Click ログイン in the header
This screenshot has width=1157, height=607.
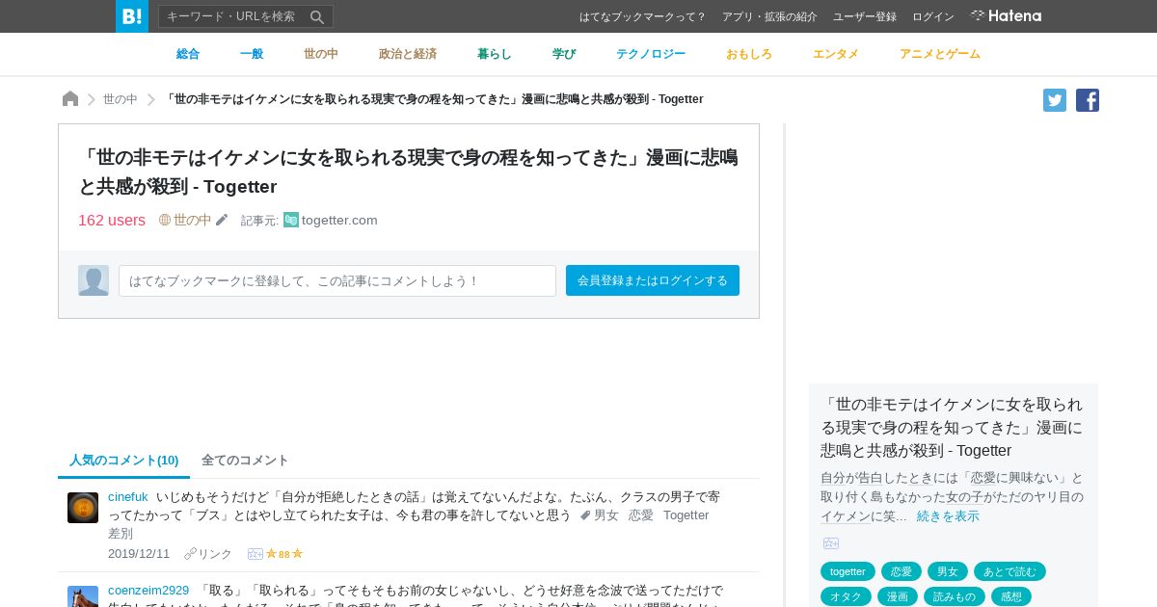(933, 16)
